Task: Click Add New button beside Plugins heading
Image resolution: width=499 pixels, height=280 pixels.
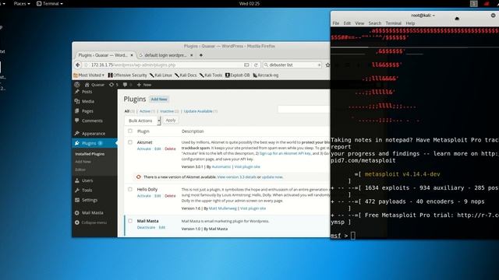Action: tap(159, 100)
